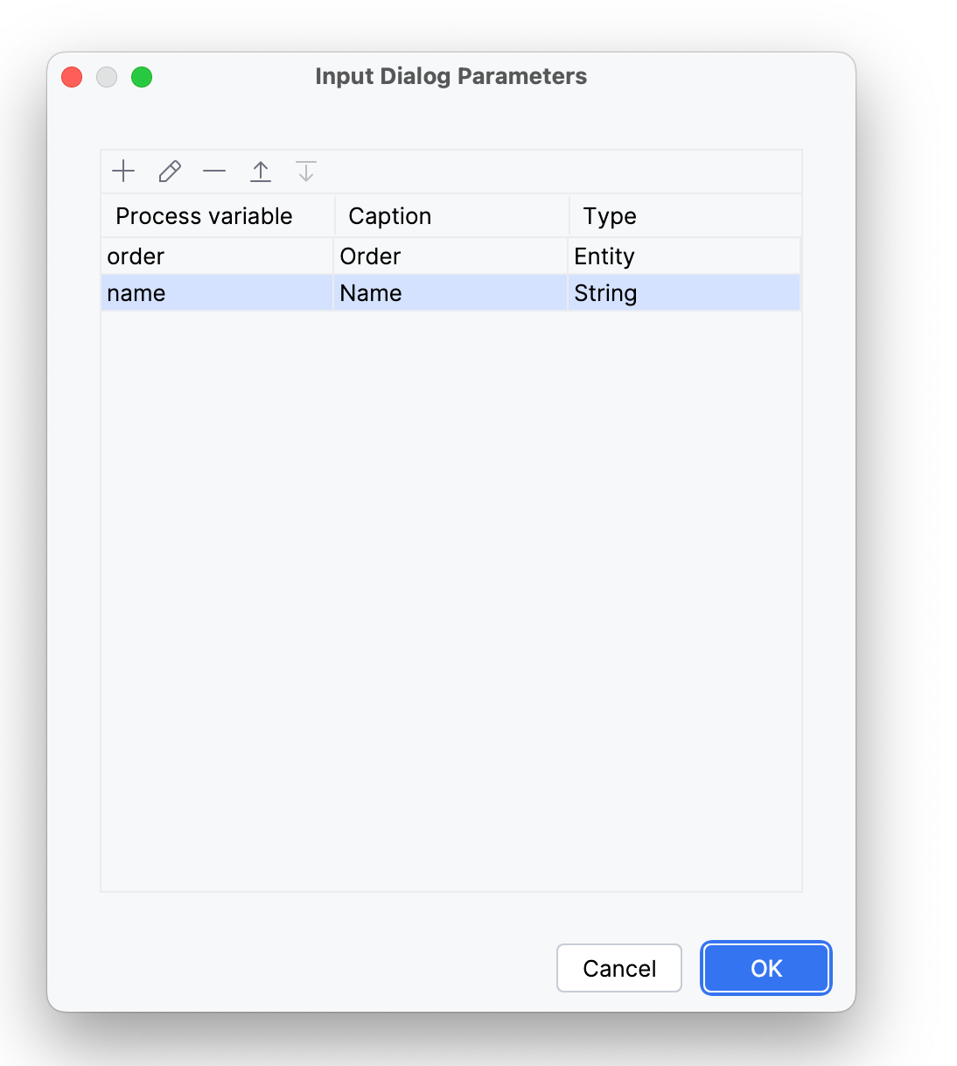Click the Process variable column header

218,216
